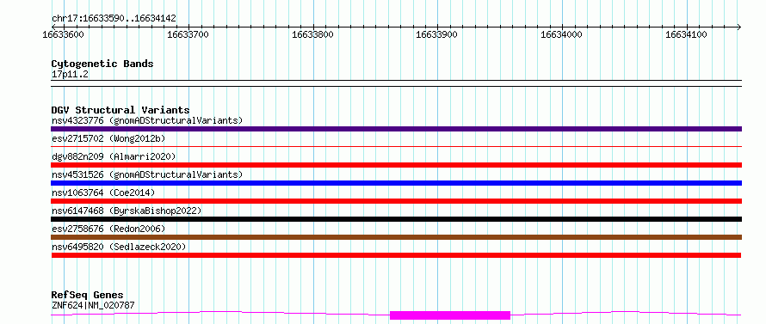Click ruler tick label 16633700
The height and width of the screenshot is (324, 766).
188,34
